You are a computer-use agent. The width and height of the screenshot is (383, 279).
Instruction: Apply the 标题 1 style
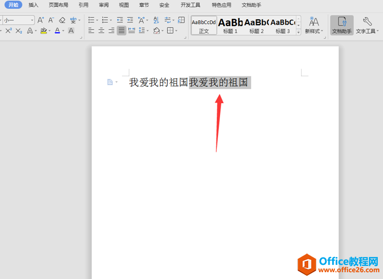pos(230,25)
